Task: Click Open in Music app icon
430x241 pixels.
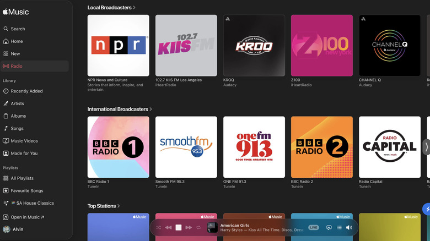Action: (x=6, y=217)
